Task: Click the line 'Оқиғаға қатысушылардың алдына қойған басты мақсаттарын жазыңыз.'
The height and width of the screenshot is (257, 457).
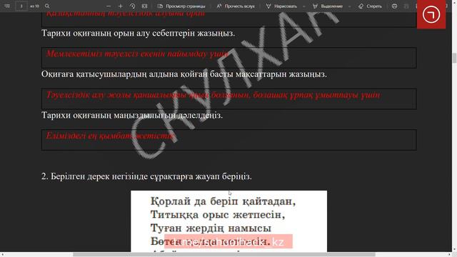Action: (x=184, y=74)
